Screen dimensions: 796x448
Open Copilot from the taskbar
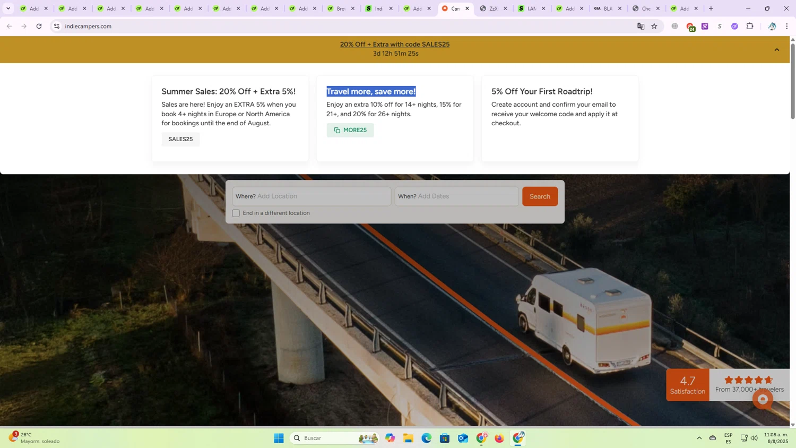pos(391,438)
